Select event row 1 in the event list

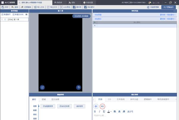click(x=135, y=26)
